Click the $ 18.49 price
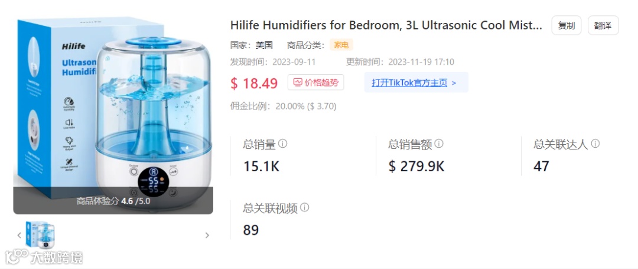Screen dimensions: 638x269 (x=254, y=83)
